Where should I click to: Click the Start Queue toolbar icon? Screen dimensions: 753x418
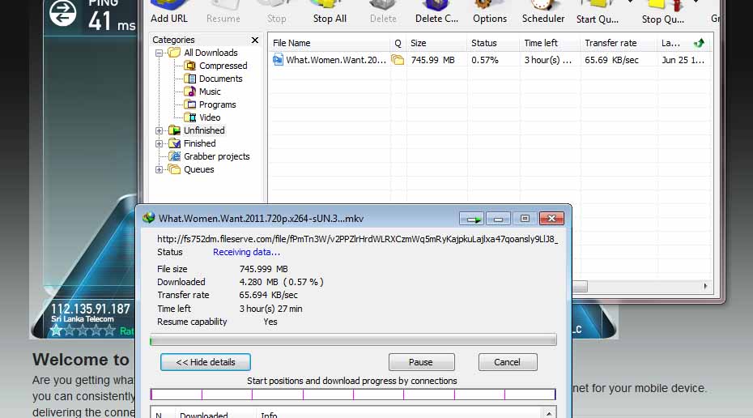(598, 12)
